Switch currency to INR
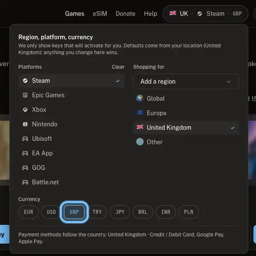The height and width of the screenshot is (256, 256). 166,212
